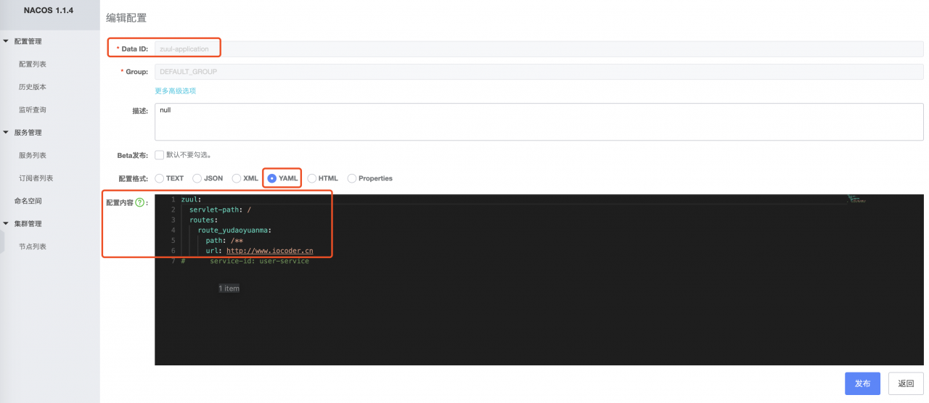Select the Properties format radio button

[x=352, y=178]
